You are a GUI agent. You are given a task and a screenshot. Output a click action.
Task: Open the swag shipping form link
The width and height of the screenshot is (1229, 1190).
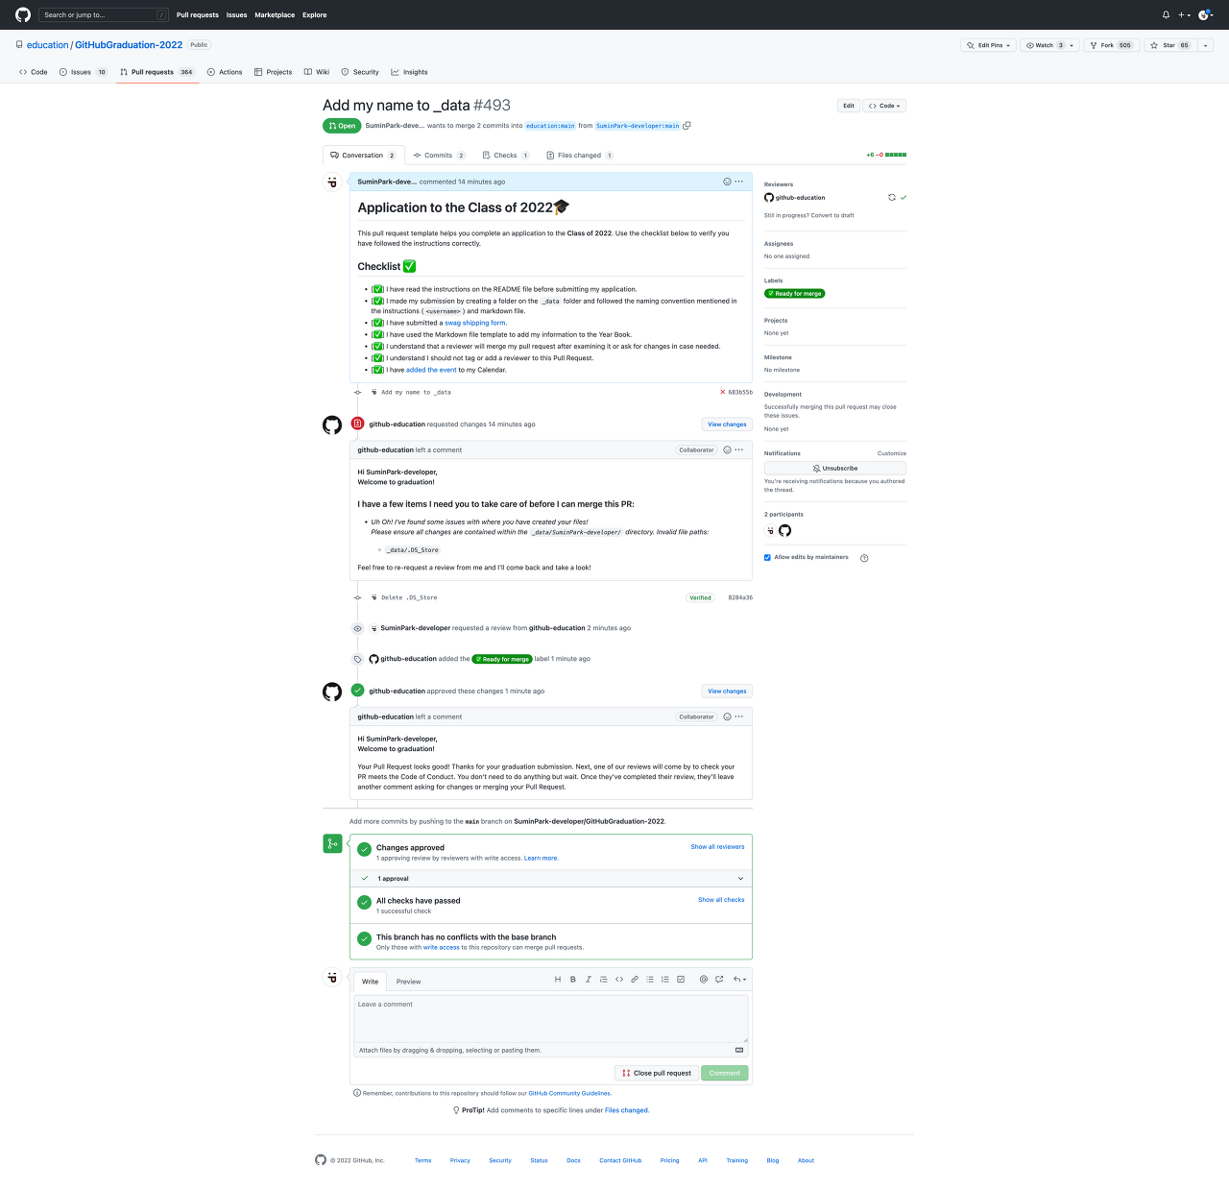pos(474,323)
